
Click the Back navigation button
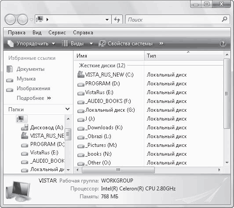10,19
